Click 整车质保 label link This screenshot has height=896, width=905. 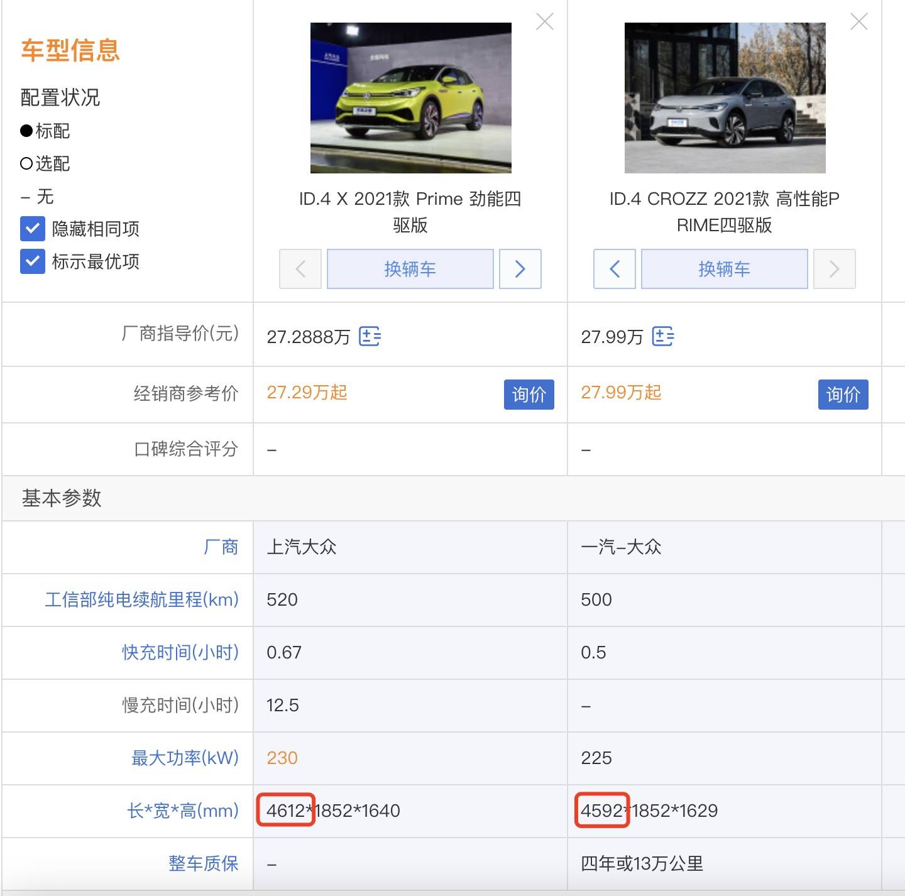pyautogui.click(x=204, y=863)
